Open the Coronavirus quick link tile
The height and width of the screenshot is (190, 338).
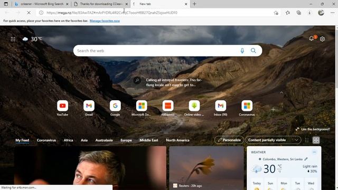(247, 108)
